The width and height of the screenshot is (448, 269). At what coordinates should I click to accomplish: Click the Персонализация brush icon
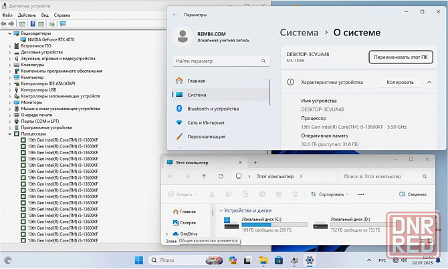(179, 136)
